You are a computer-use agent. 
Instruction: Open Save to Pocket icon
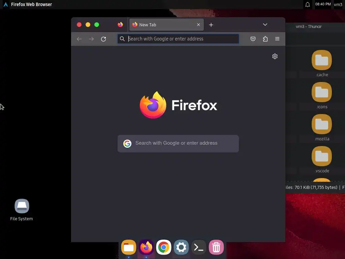click(253, 39)
